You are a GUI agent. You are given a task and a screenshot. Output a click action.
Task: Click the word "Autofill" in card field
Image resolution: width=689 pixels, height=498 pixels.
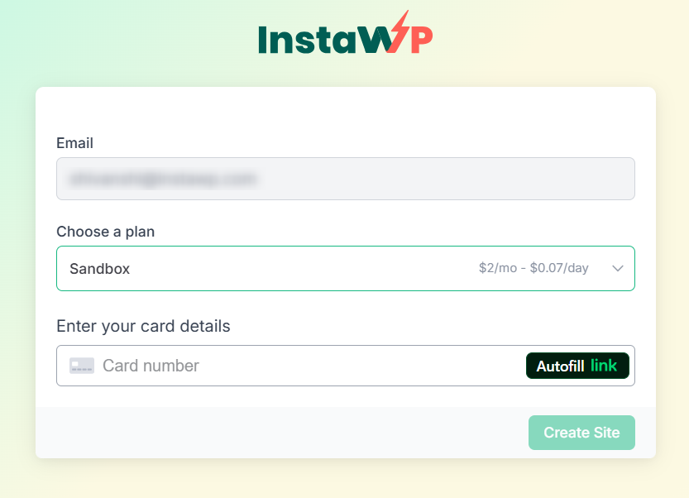coord(560,366)
